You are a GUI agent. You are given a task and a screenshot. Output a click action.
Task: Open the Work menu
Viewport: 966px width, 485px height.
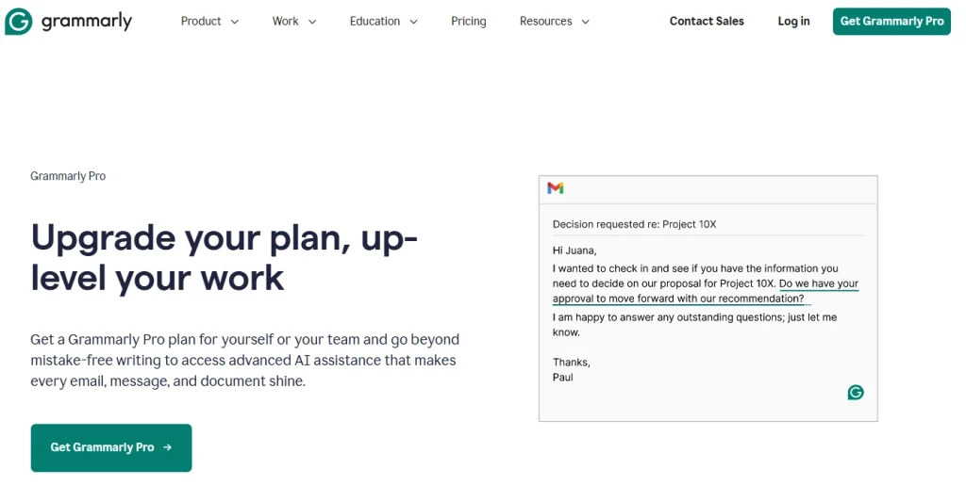285,22
